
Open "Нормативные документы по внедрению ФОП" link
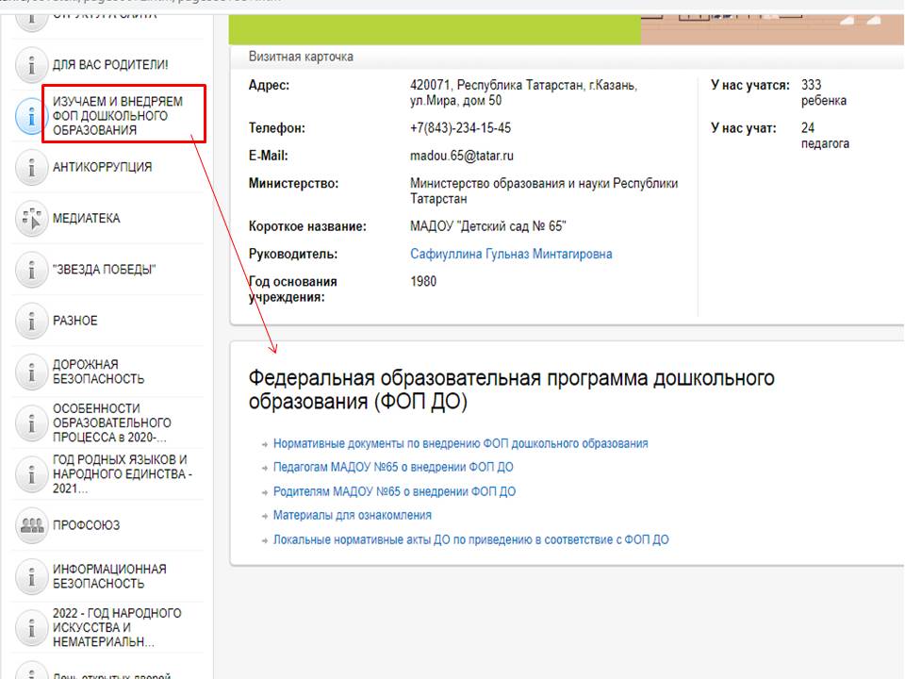(460, 443)
